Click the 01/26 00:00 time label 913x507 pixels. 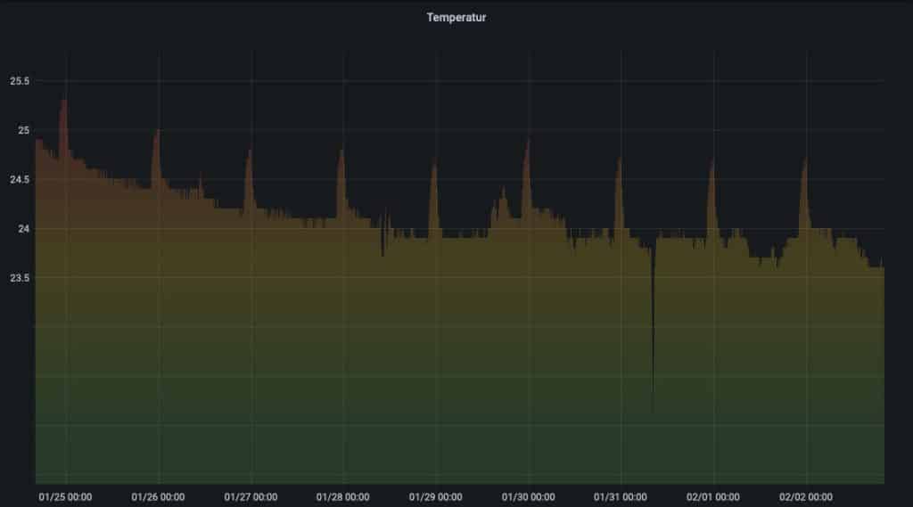pos(158,497)
